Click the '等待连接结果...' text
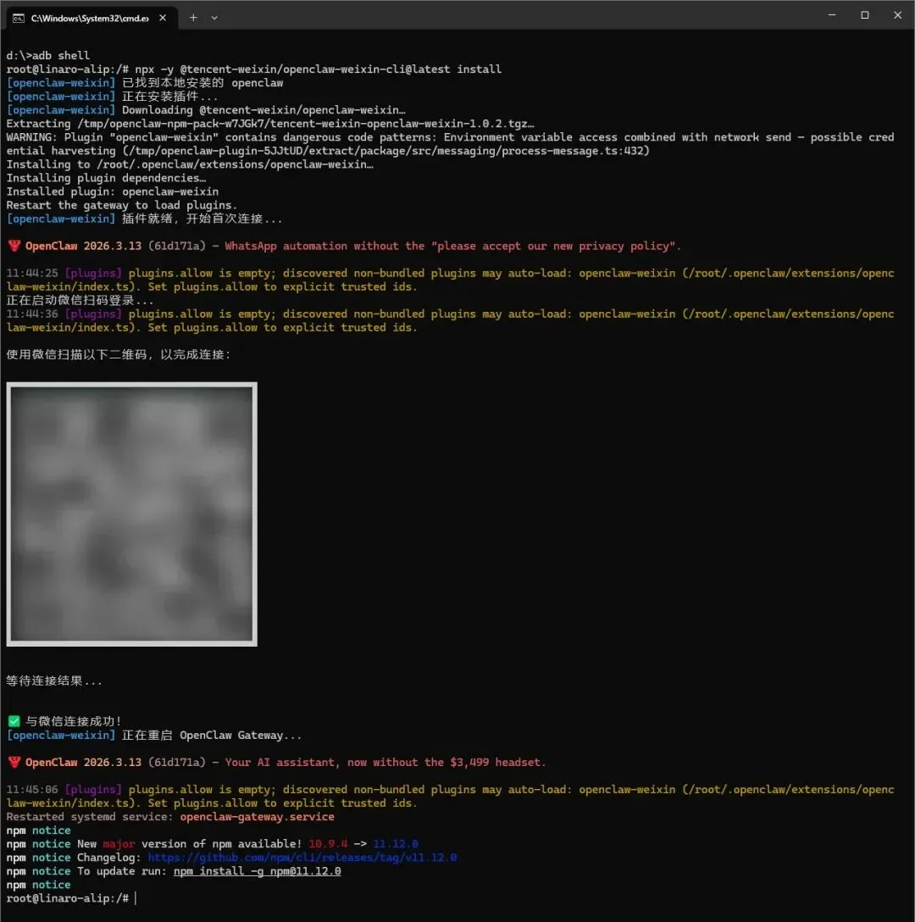Screen dimensions: 915x922 54,681
